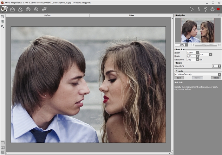Click the horizontal scrollbar left arrow
This screenshot has width=222, height=155.
tap(7, 153)
